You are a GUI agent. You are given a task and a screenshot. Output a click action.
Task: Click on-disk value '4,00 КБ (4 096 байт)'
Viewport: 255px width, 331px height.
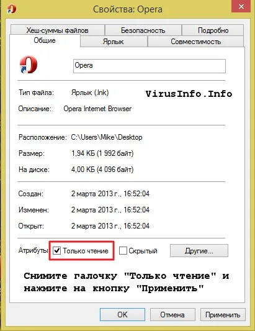[x=102, y=170]
